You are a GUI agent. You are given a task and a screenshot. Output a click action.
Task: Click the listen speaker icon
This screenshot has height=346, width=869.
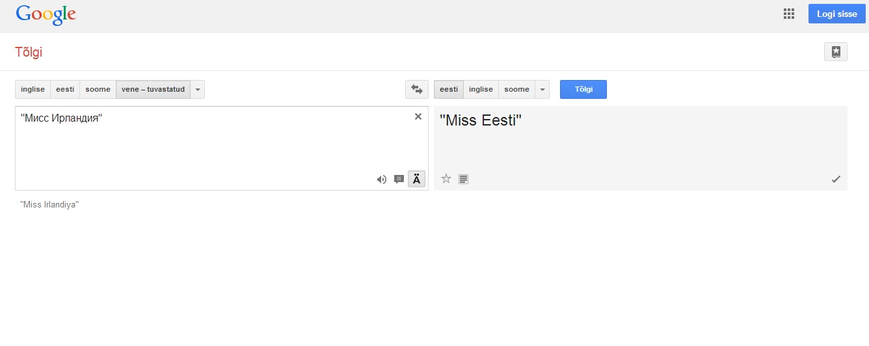pos(382,180)
